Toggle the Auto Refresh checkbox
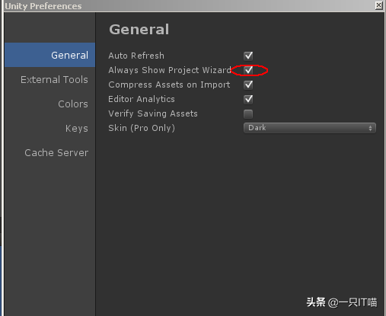The image size is (386, 316). tap(248, 56)
